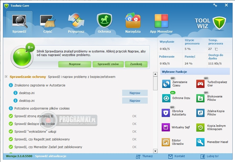Image resolution: width=235 pixels, height=162 pixels.
Task: Click Sprawdź znów button
Action: tap(108, 64)
